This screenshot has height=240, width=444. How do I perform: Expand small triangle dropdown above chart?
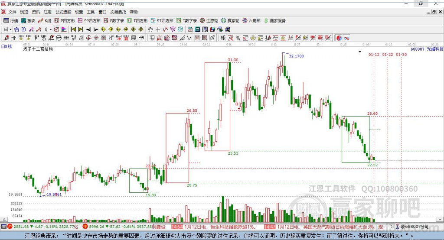(360, 52)
